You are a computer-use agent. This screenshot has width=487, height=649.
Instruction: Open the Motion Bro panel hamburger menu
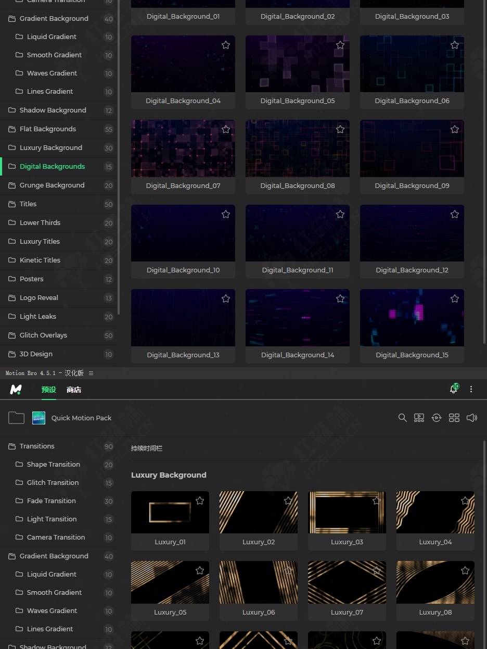point(91,373)
